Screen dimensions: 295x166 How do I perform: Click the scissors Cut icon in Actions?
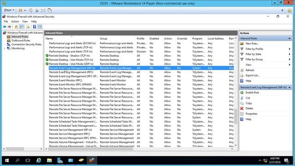(x=242, y=98)
